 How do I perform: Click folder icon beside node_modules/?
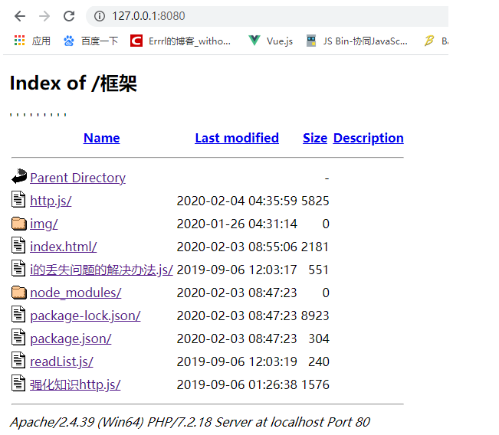(19, 293)
